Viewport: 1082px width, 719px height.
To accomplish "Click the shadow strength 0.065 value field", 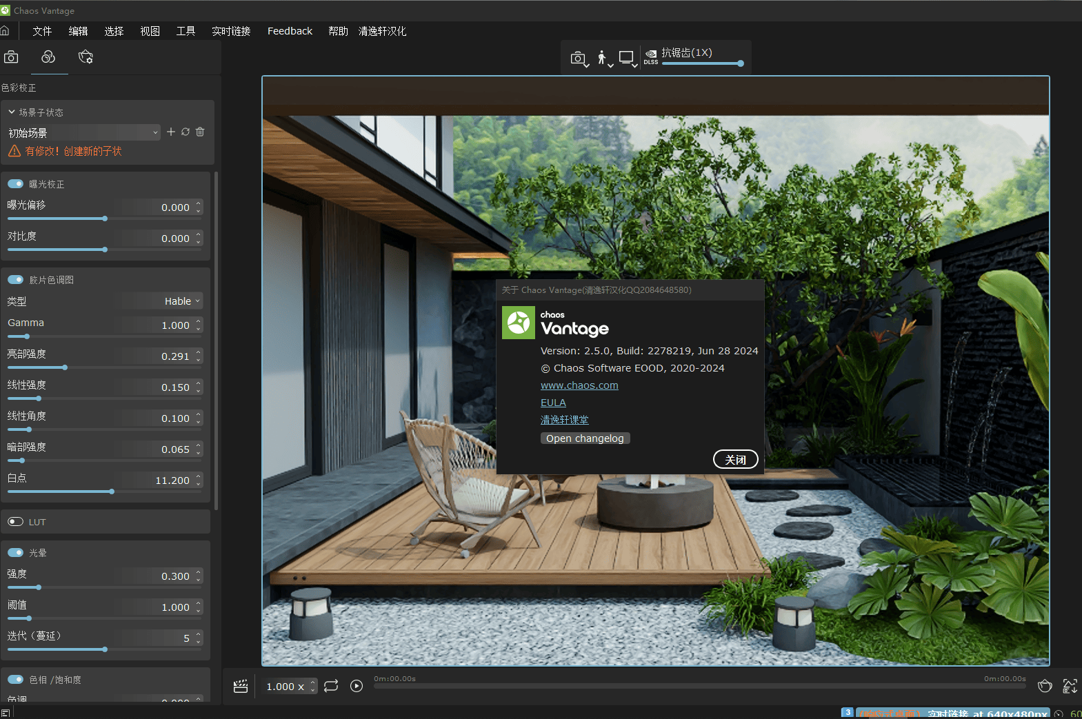I will pos(159,449).
